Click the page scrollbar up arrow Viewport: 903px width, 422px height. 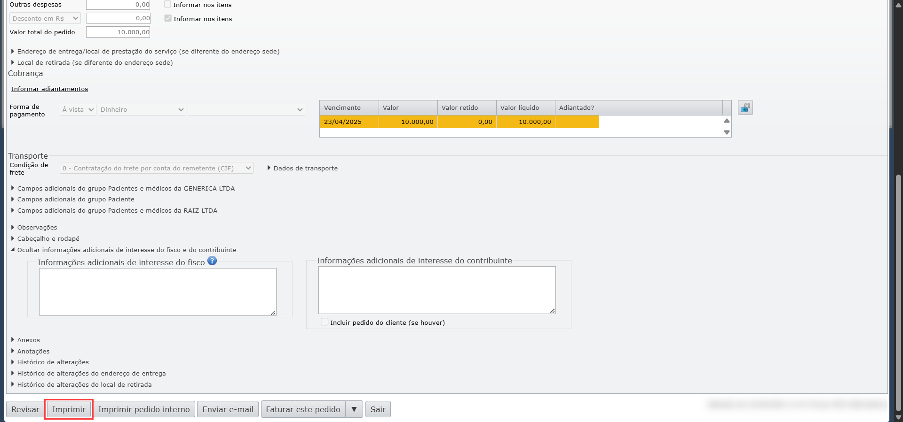pyautogui.click(x=898, y=5)
